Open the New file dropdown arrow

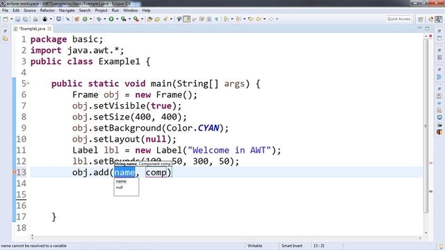coord(11,19)
